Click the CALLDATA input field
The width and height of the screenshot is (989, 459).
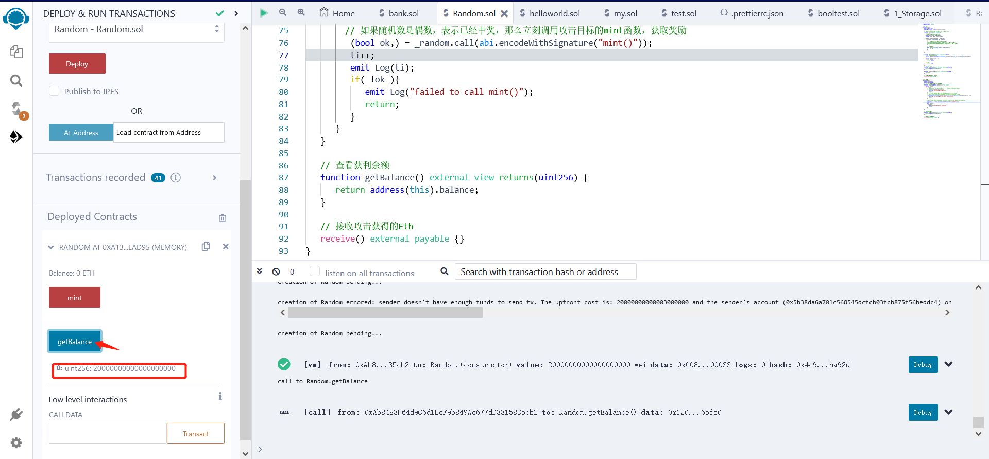tap(108, 433)
